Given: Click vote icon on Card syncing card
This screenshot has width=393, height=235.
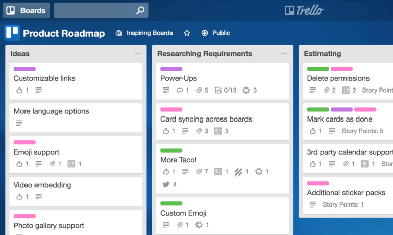Looking at the screenshot, I should (166, 131).
